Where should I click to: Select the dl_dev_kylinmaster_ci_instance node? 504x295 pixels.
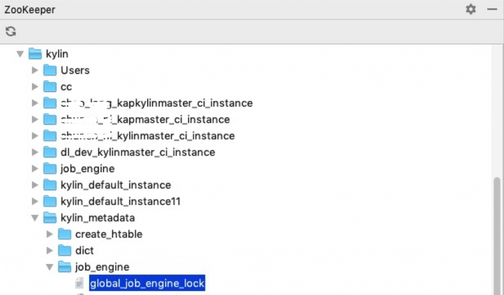[138, 152]
